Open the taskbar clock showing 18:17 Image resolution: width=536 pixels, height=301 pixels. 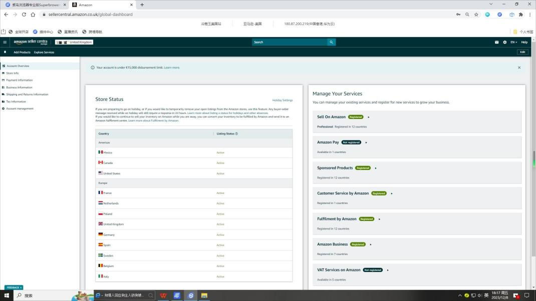click(x=500, y=295)
